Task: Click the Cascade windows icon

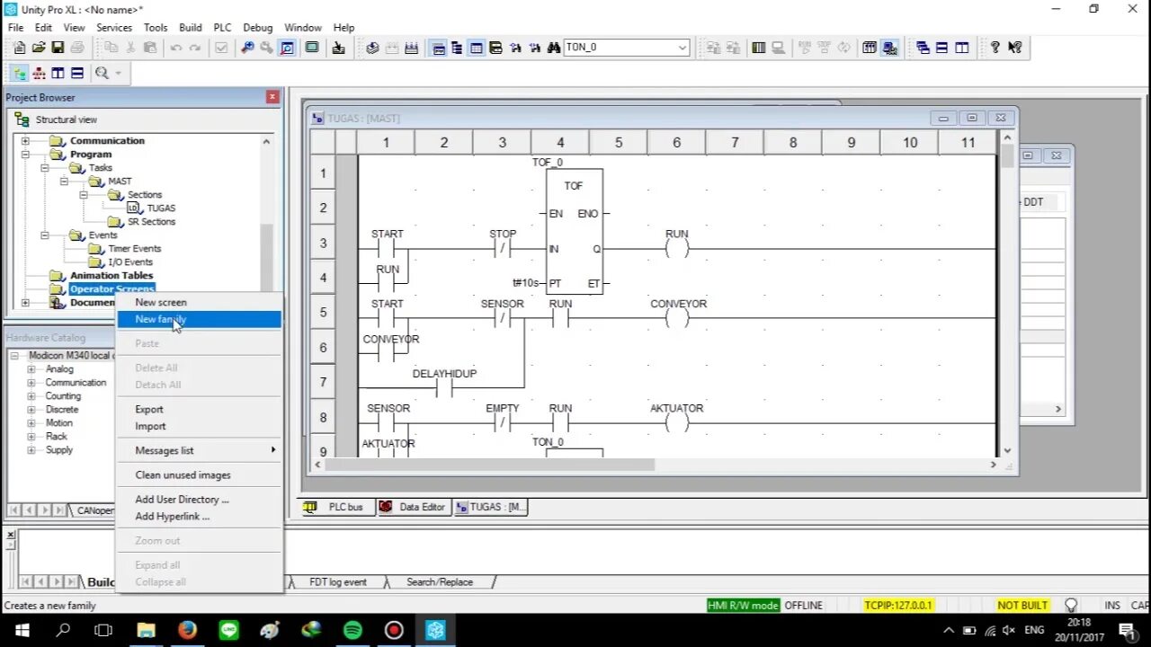Action: 923,48
